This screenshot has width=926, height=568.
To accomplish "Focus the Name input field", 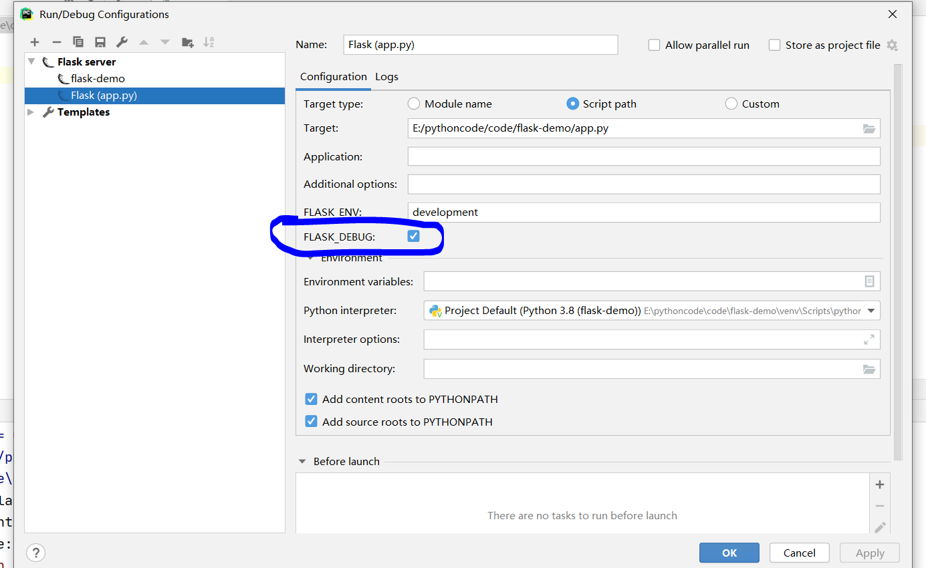I will pos(480,45).
